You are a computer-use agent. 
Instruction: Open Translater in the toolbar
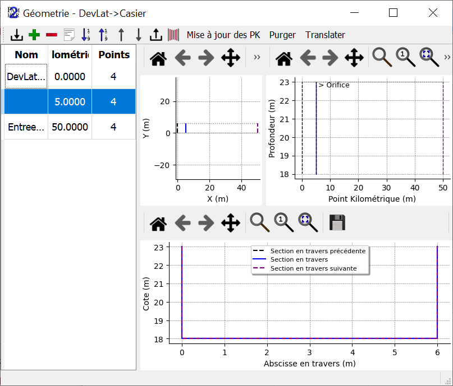pyautogui.click(x=325, y=35)
